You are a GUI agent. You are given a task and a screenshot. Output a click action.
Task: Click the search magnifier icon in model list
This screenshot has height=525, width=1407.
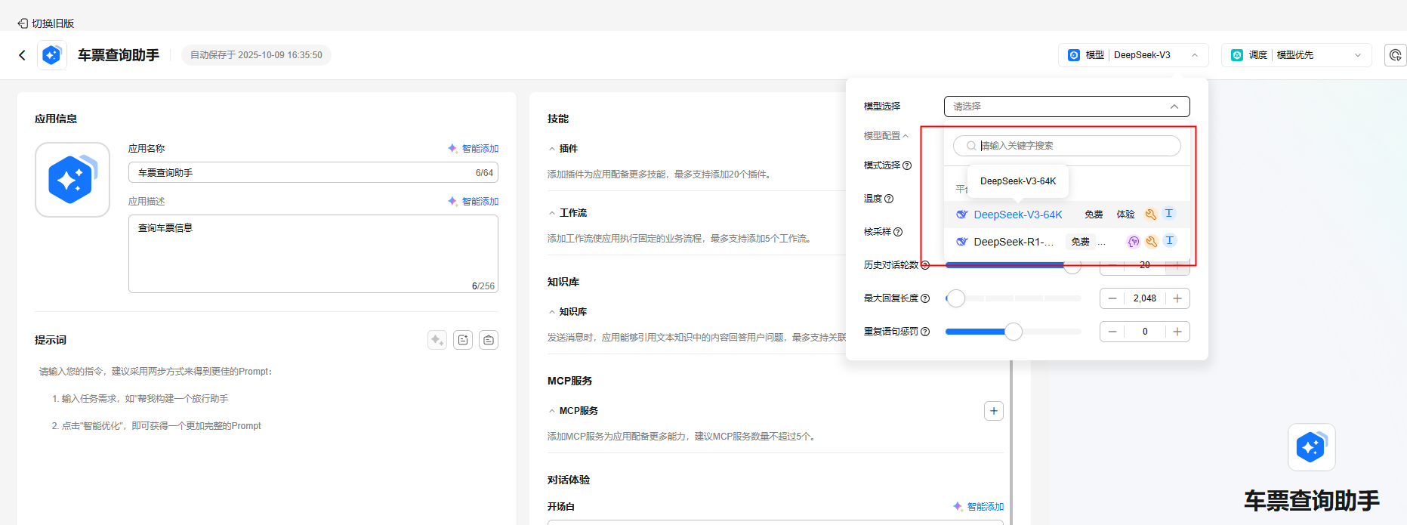click(x=971, y=146)
